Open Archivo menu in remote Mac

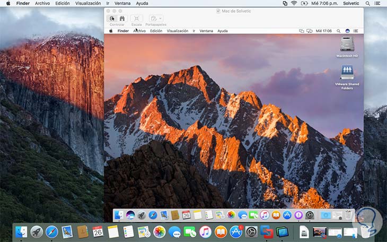tap(139, 31)
